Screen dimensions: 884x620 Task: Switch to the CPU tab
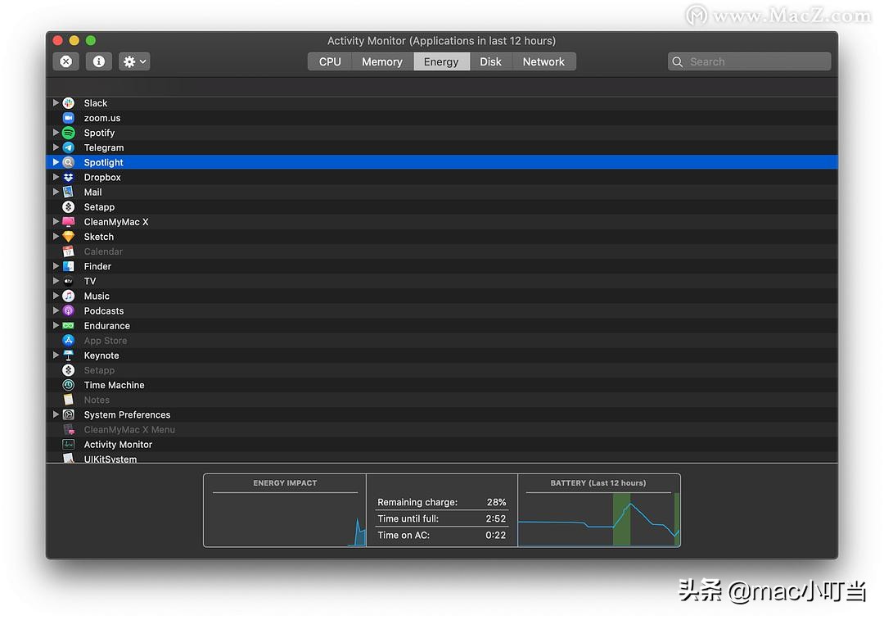(x=329, y=61)
